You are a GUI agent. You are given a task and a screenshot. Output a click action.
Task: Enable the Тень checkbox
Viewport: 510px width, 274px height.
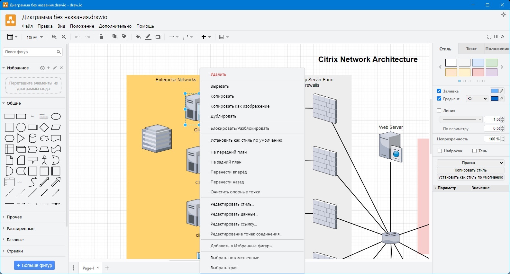coord(474,151)
